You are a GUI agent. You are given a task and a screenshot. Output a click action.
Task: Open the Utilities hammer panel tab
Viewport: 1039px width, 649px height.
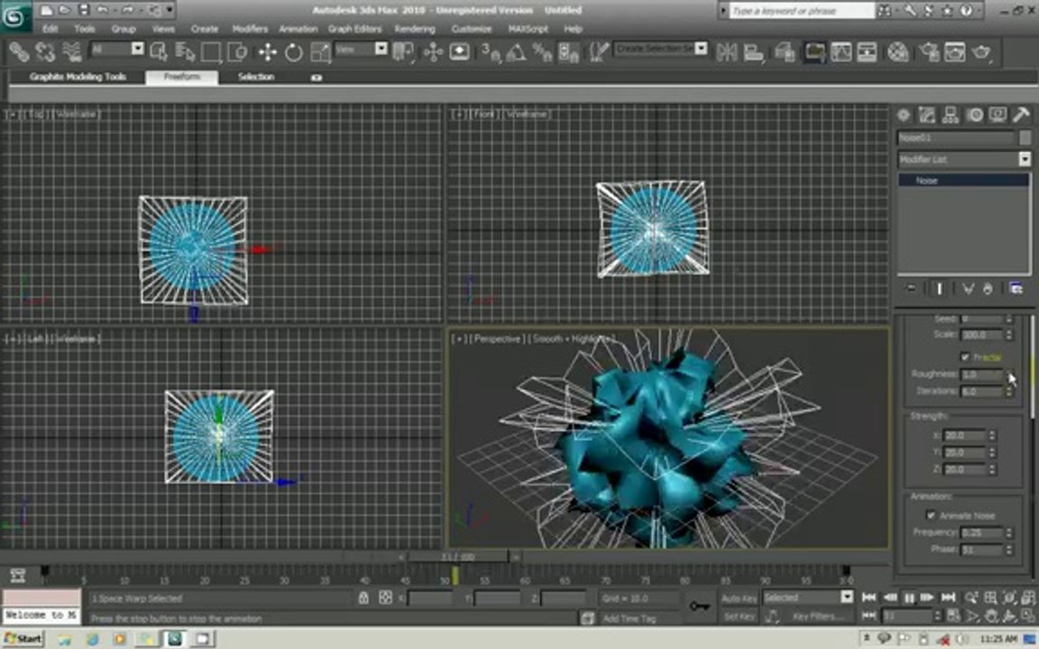(x=1021, y=115)
